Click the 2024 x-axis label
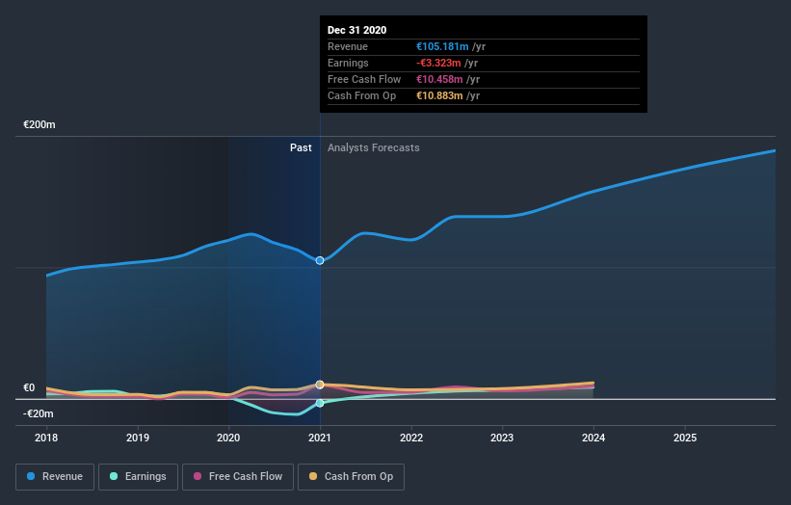The image size is (791, 505). 593,438
